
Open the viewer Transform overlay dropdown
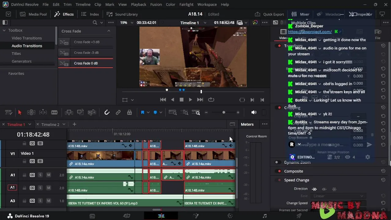[132, 100]
